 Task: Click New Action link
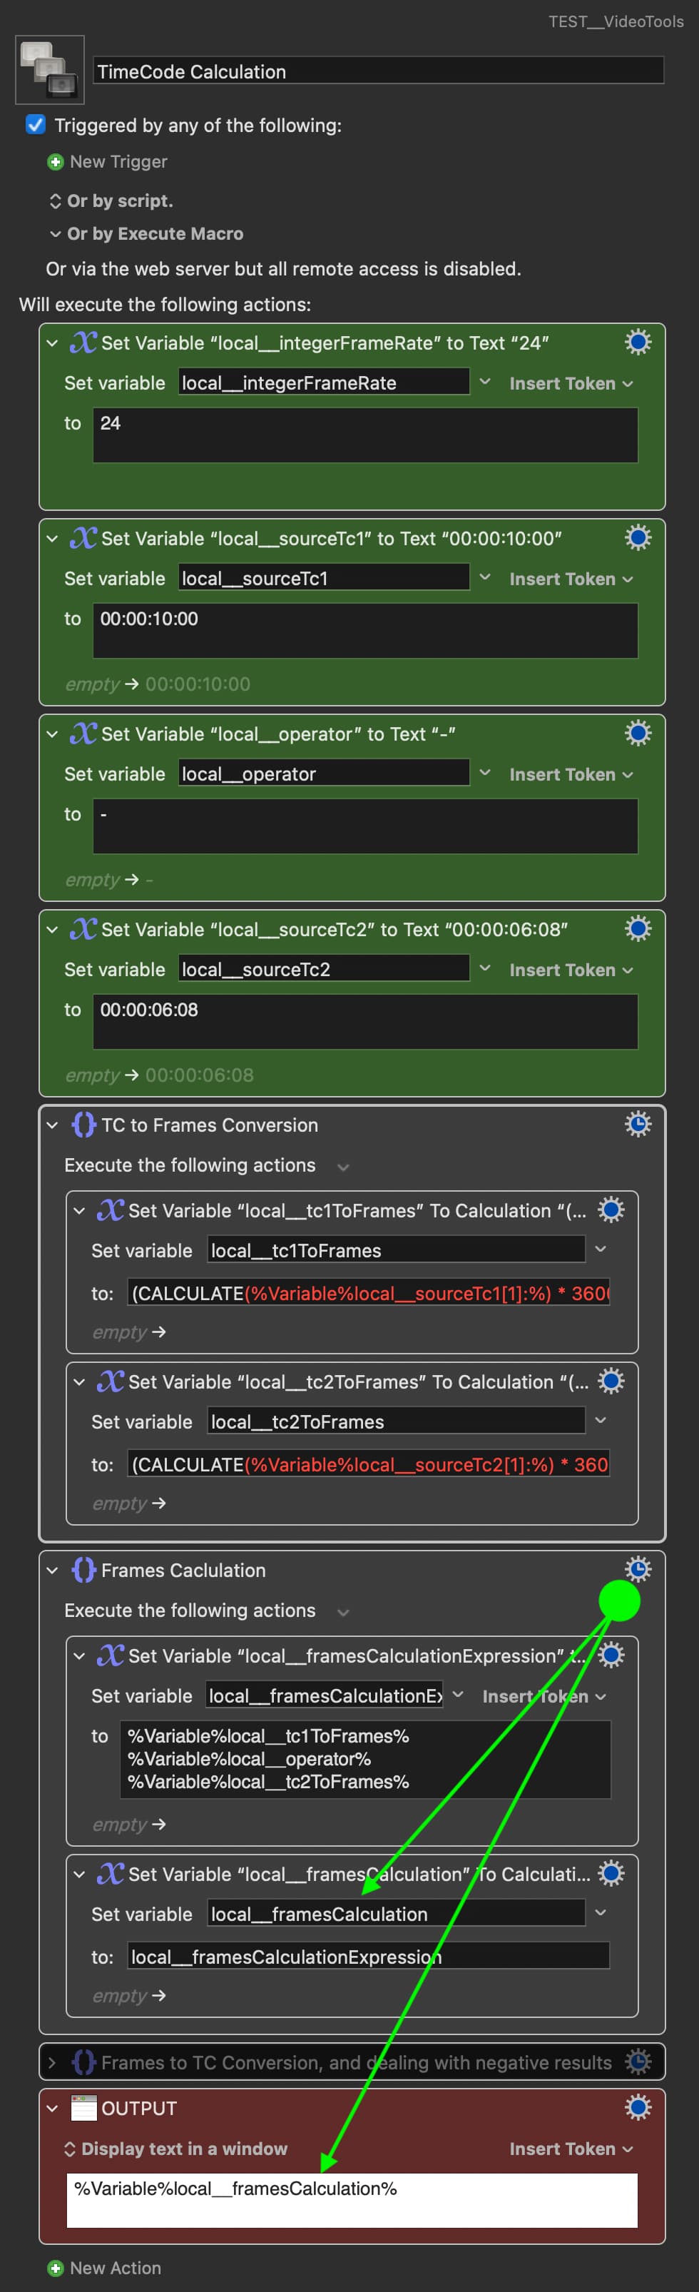click(116, 2268)
